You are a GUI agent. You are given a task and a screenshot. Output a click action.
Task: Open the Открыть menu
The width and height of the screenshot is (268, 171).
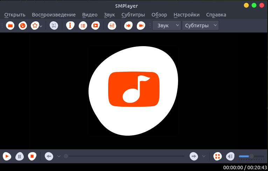tap(15, 15)
